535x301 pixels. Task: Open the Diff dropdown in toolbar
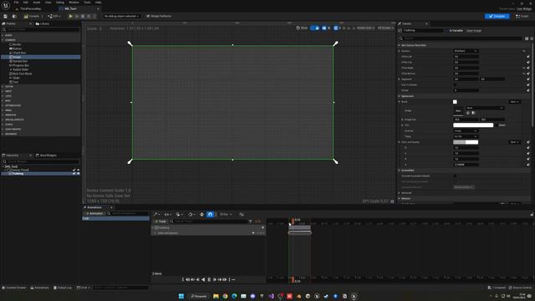[53, 16]
